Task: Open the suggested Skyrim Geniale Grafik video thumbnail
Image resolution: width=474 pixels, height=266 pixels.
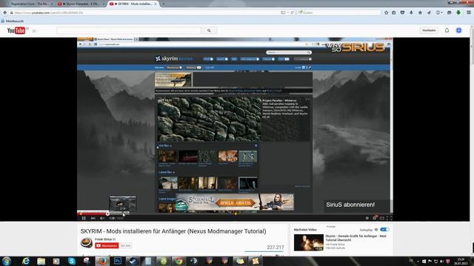Action: click(308, 242)
